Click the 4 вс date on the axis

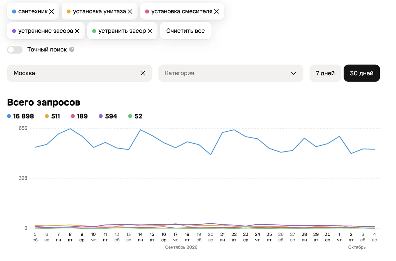tap(375, 237)
